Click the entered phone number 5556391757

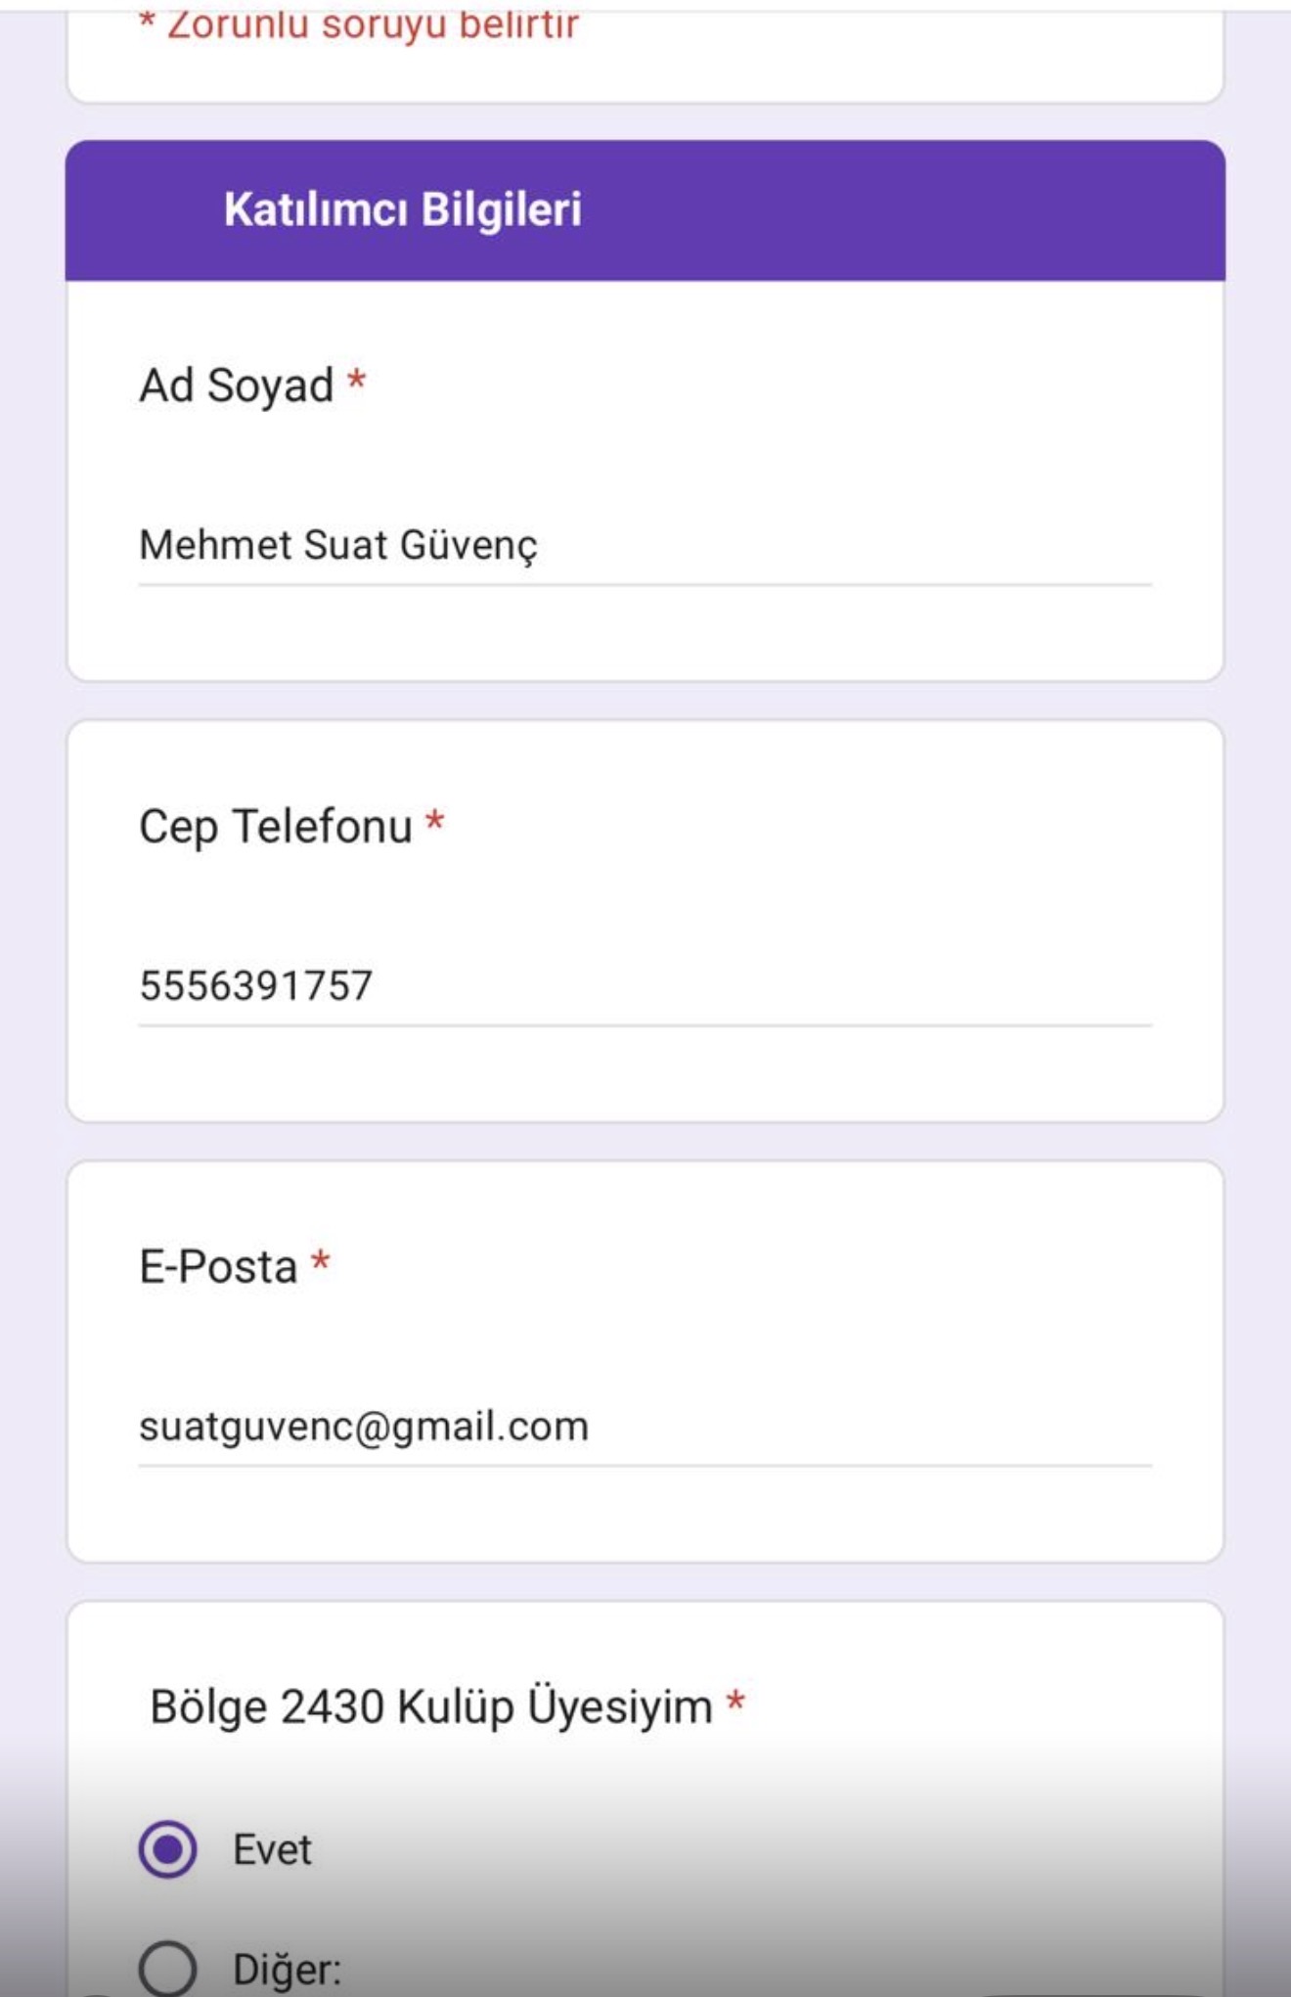256,986
